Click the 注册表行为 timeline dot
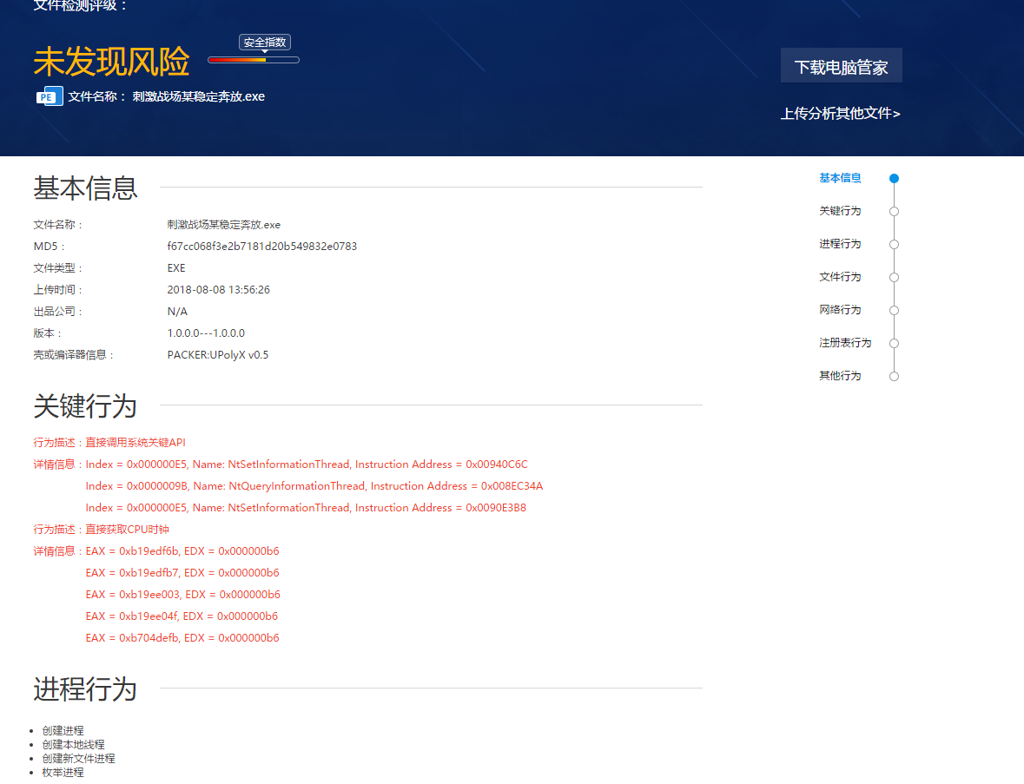This screenshot has width=1024, height=784. click(x=894, y=344)
